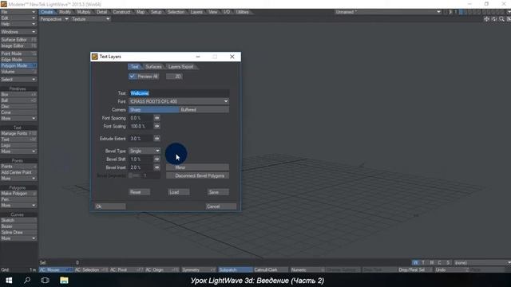
Task: Select Buffered corners option
Action: (x=204, y=110)
